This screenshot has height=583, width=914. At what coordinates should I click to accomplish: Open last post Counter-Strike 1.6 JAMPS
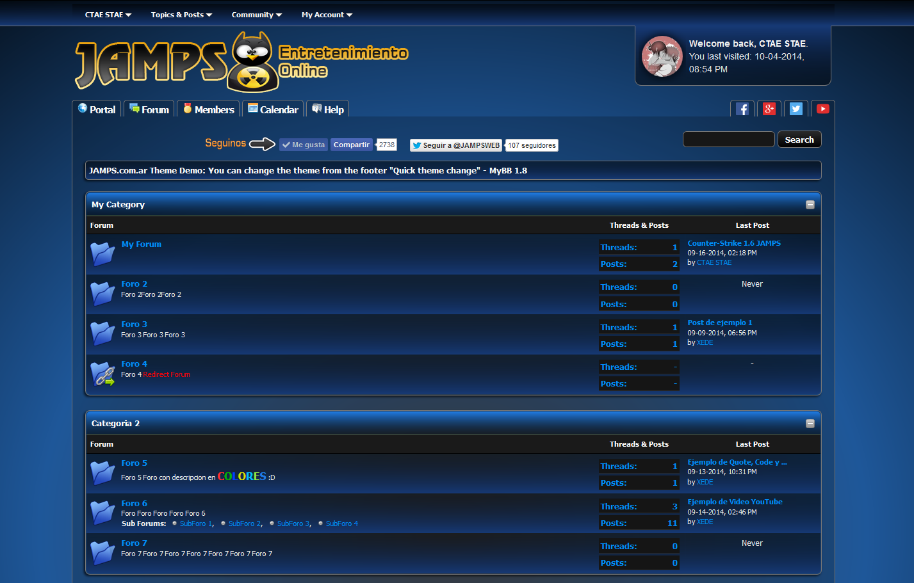tap(734, 243)
